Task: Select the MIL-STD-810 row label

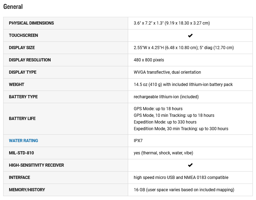Action: (x=21, y=153)
